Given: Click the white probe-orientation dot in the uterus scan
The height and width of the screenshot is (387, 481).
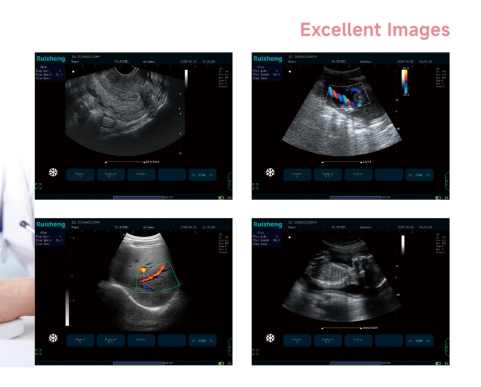Looking at the screenshot, I should click(73, 72).
